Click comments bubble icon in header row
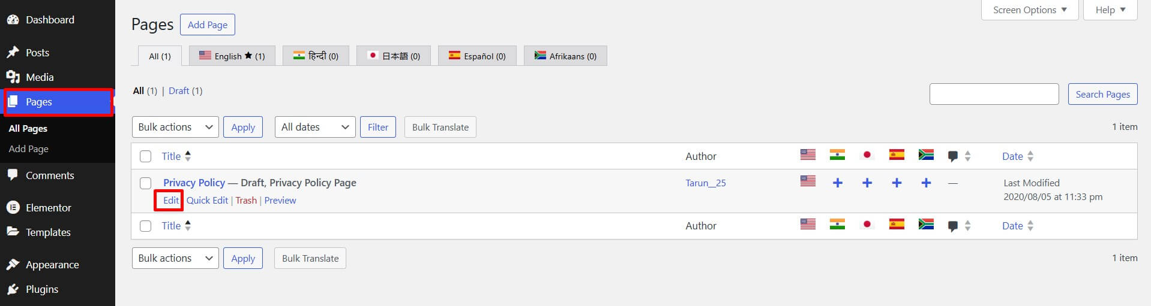Image resolution: width=1151 pixels, height=306 pixels. point(952,157)
